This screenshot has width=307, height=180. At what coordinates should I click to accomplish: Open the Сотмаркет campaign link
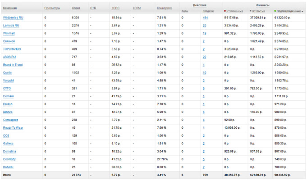pos(10,120)
